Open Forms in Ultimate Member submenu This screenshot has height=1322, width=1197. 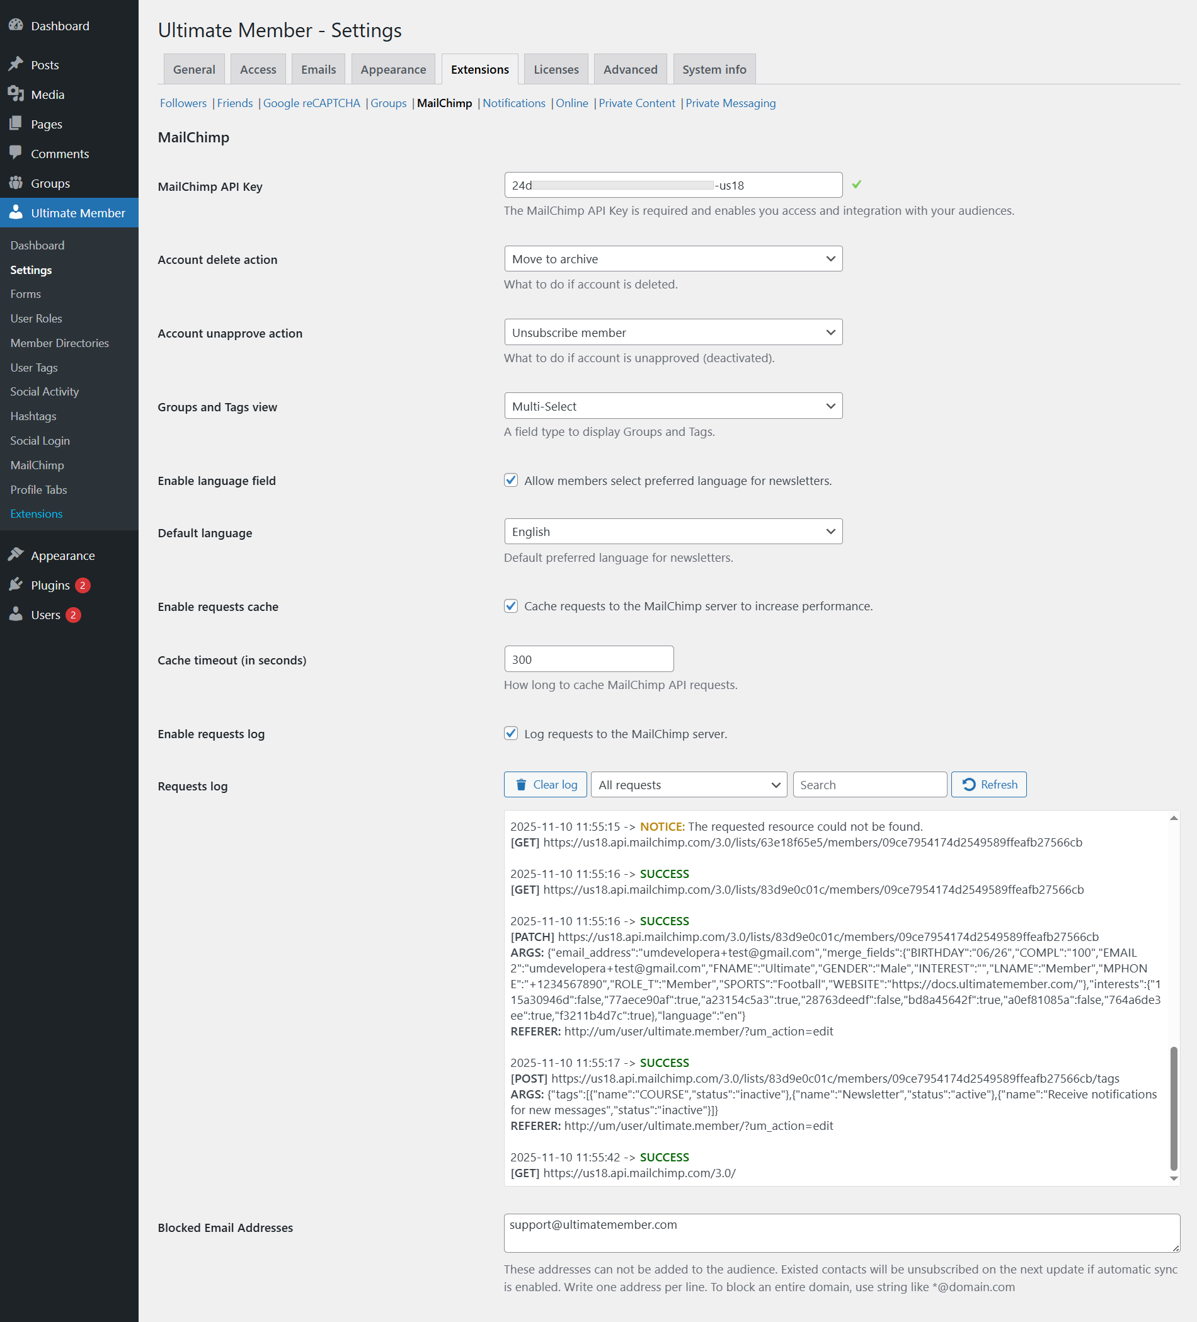(x=26, y=293)
